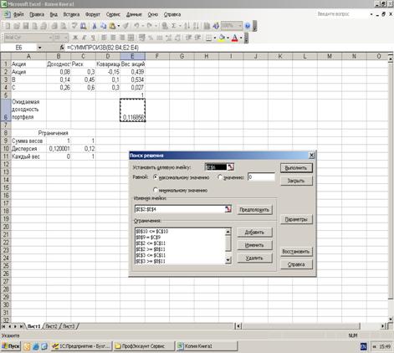Click the Excel Help question mark icon

point(248,26)
